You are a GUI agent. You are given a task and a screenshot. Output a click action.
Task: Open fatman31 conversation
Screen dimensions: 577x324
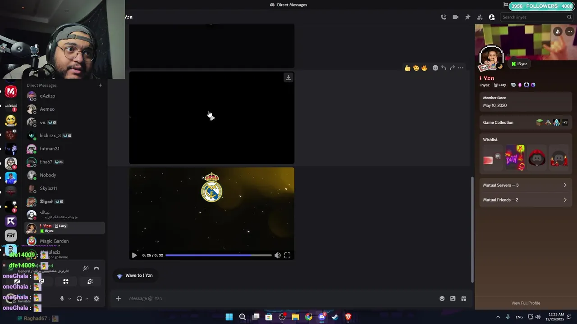(64, 148)
